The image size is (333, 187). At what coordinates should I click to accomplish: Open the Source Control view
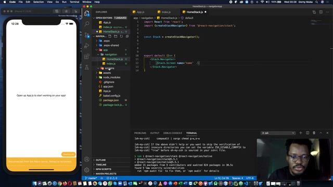[87, 35]
